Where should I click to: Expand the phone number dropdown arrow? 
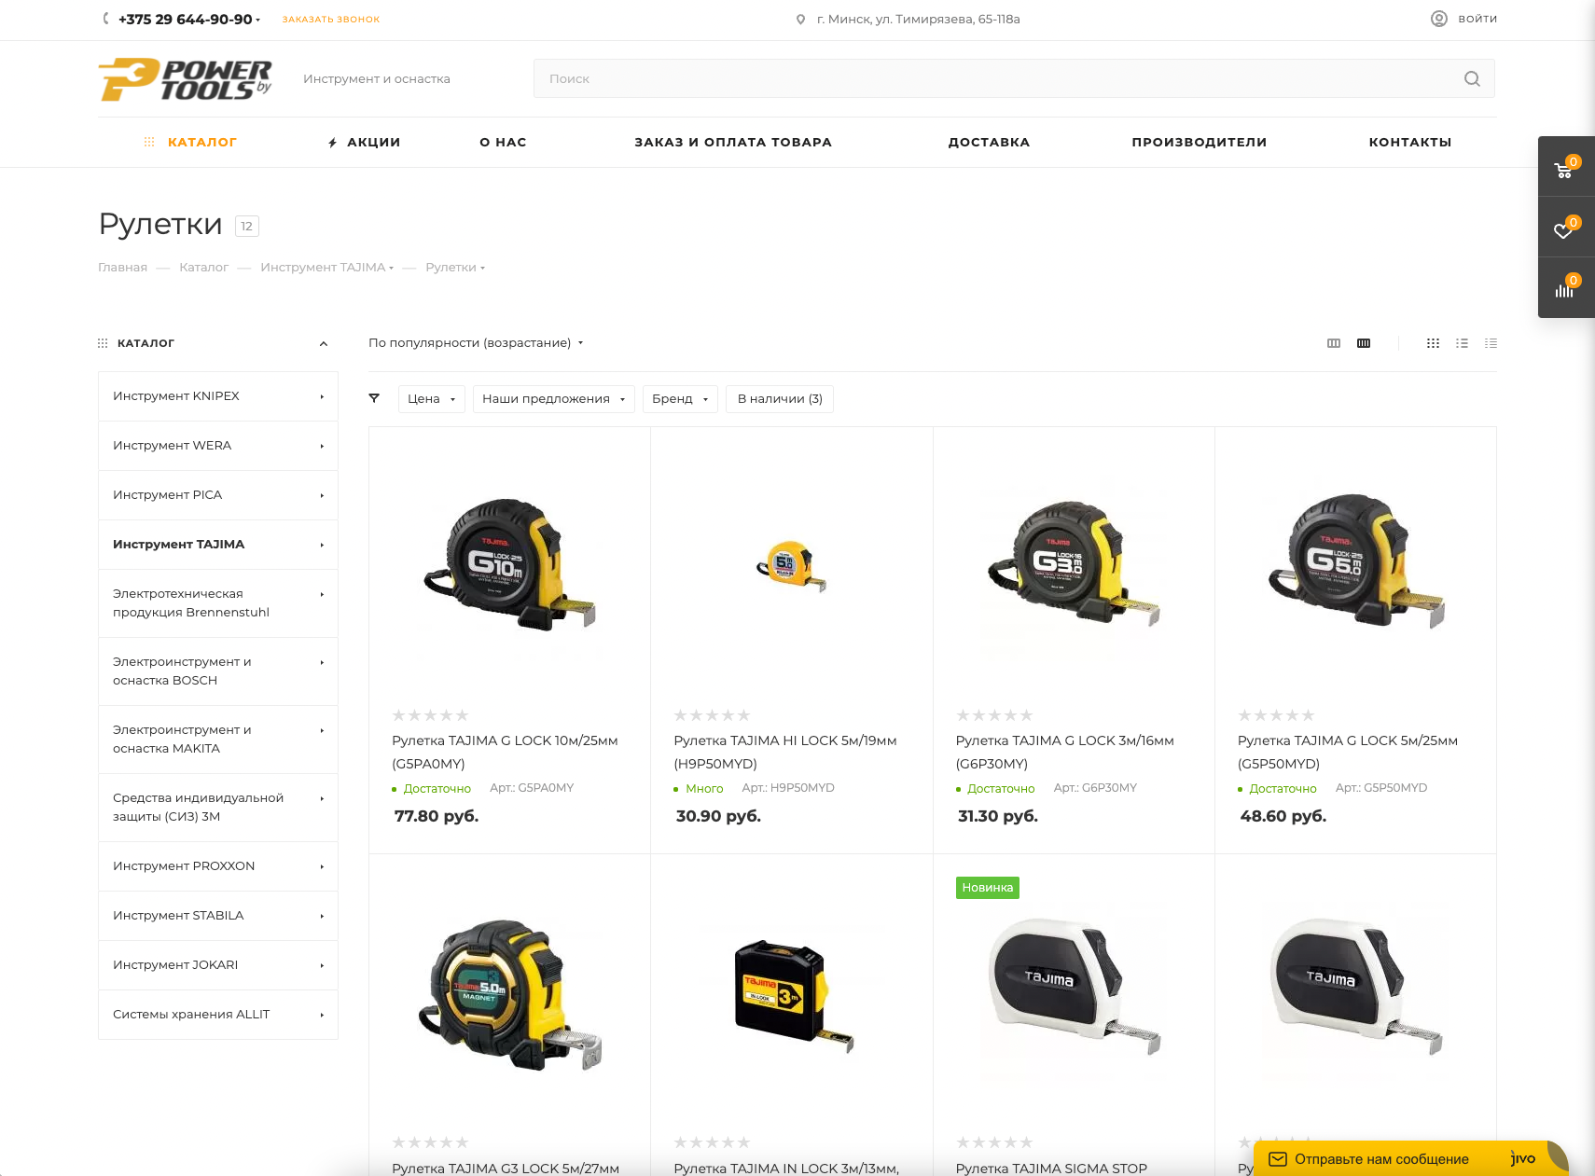[257, 20]
